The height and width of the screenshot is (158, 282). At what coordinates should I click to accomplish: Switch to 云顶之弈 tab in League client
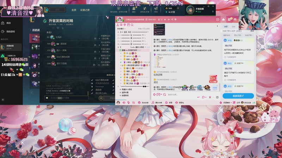click(85, 10)
